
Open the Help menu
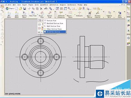coord(85,5)
